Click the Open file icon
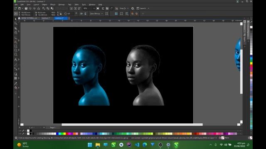Screen dimensions: 266x149 20,8
